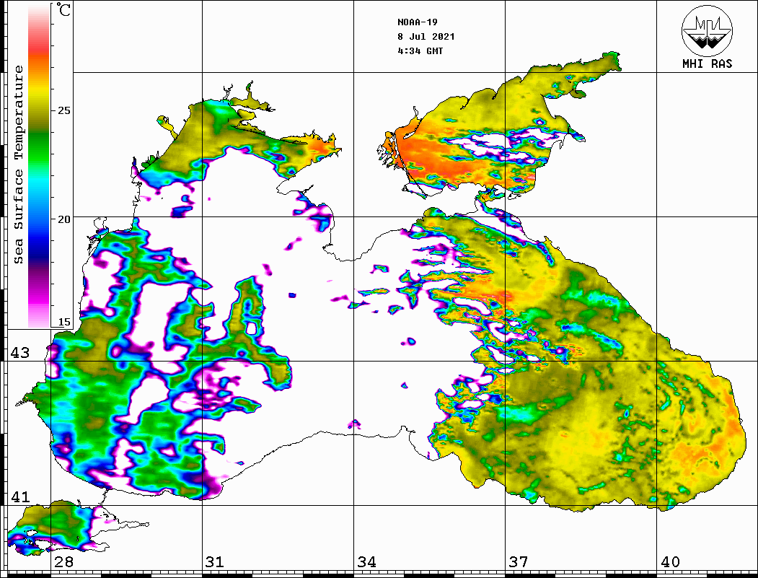Click the MHI RAS logo emblem
This screenshot has width=758, height=578.
pos(708,30)
